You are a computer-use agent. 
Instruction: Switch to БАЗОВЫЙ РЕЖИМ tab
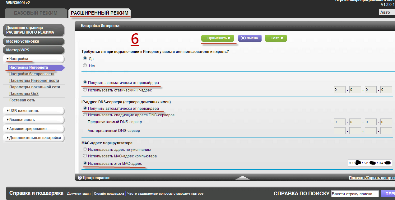click(x=36, y=13)
